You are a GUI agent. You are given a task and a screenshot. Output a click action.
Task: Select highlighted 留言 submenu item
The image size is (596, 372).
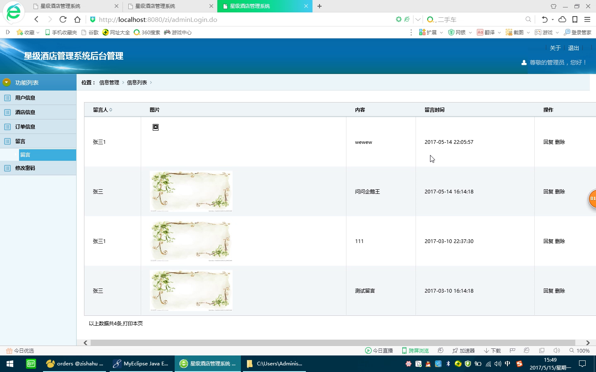(x=48, y=155)
